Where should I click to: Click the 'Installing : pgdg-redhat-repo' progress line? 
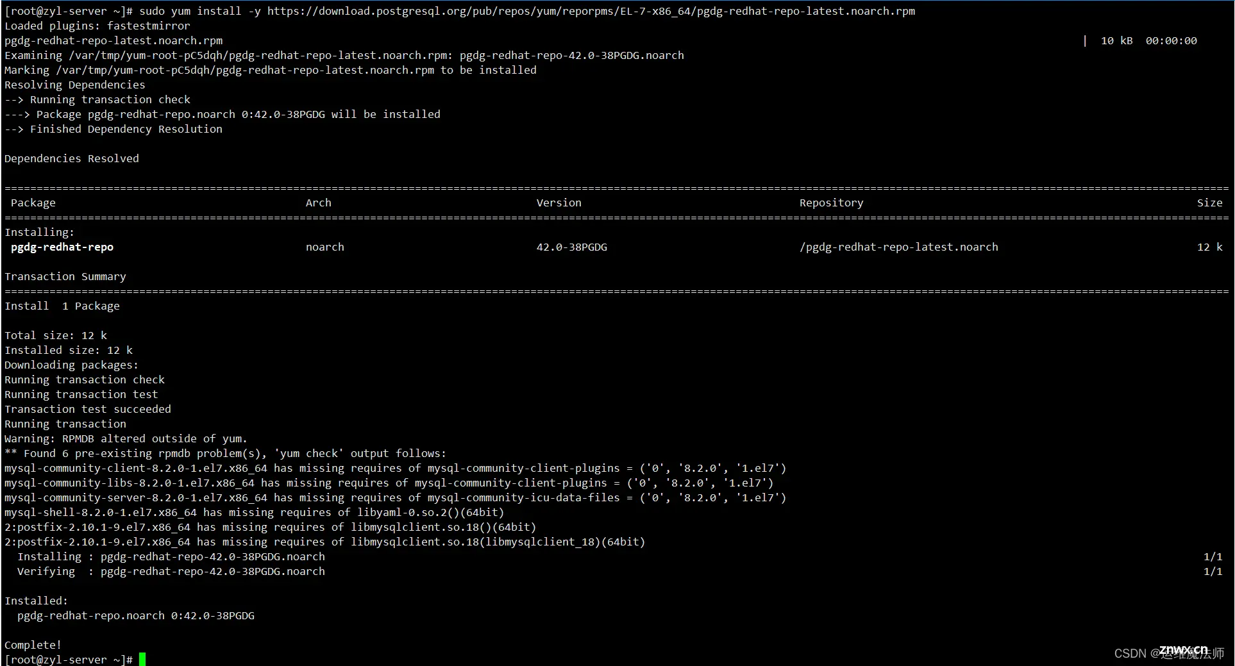click(x=171, y=556)
